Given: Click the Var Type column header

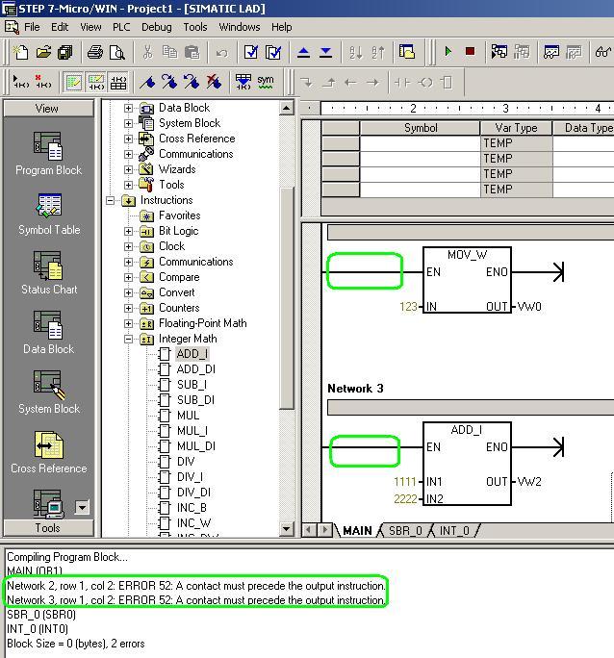Looking at the screenshot, I should point(516,128).
